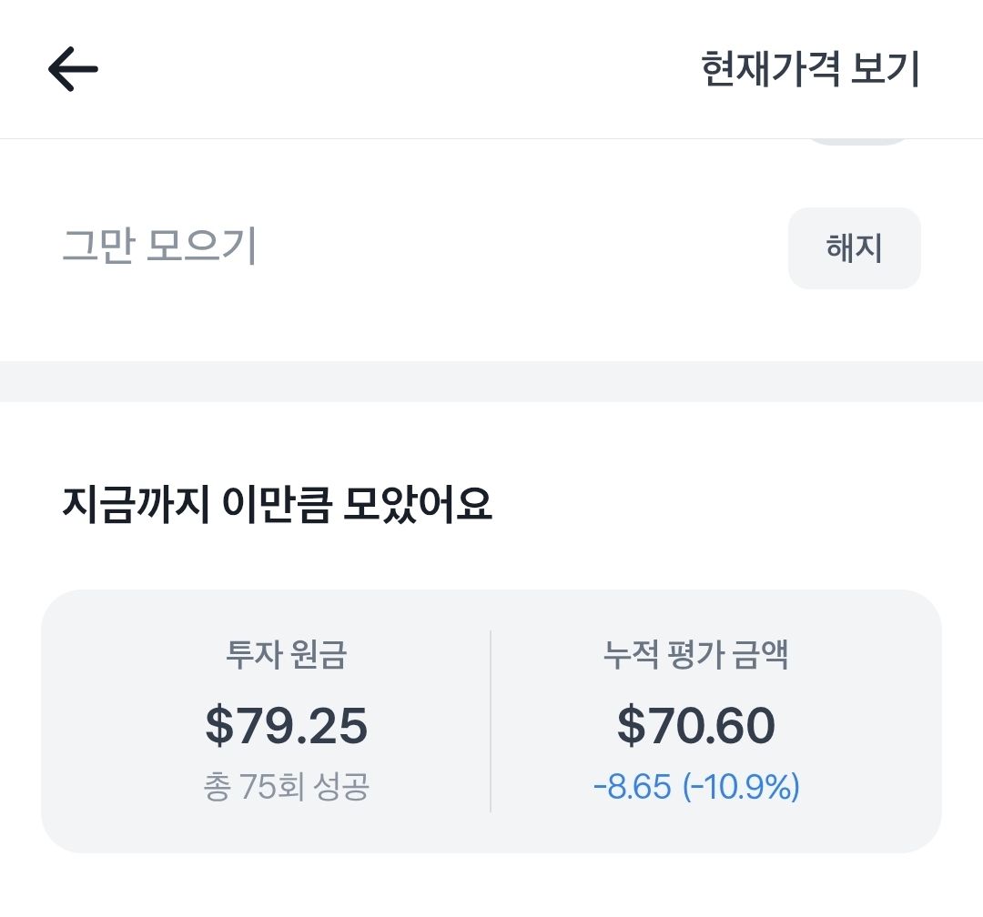Tap white space below the summary card

point(491,887)
